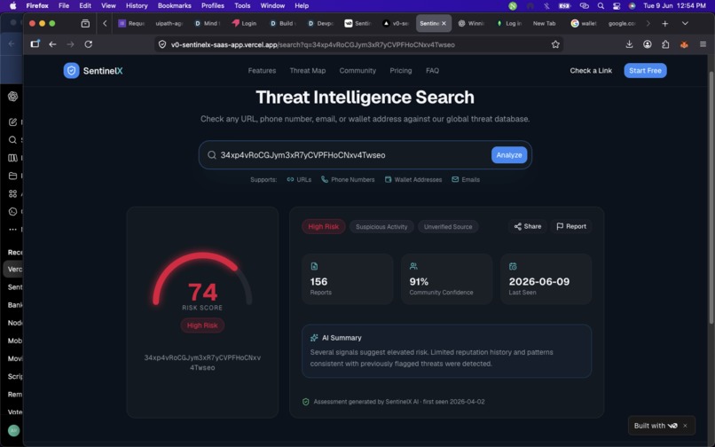Open Control Center in macOS menu bar
The image size is (715, 447).
(617, 6)
